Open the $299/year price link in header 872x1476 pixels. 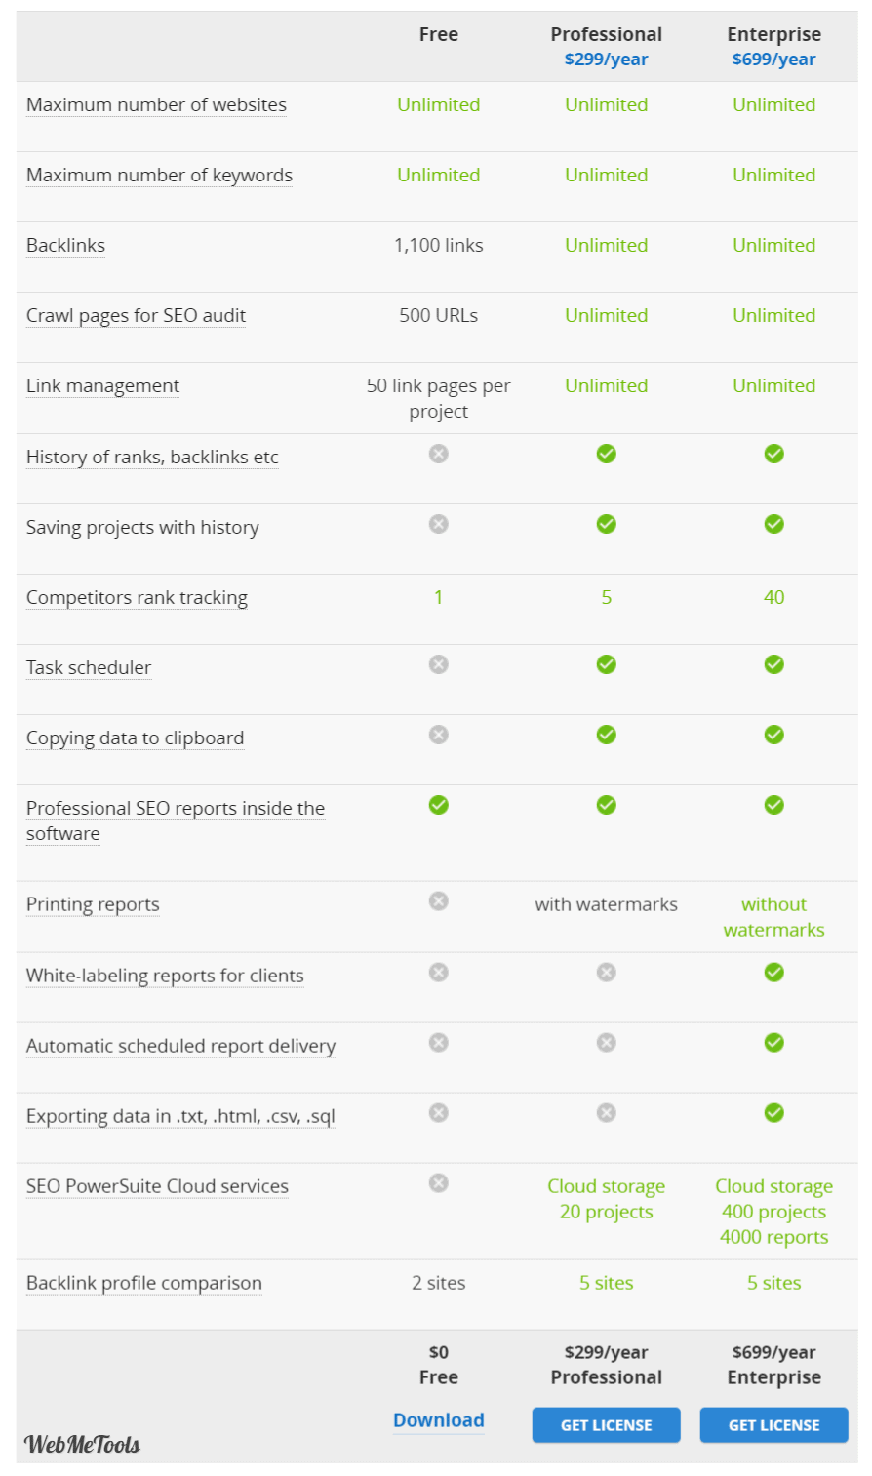(607, 60)
